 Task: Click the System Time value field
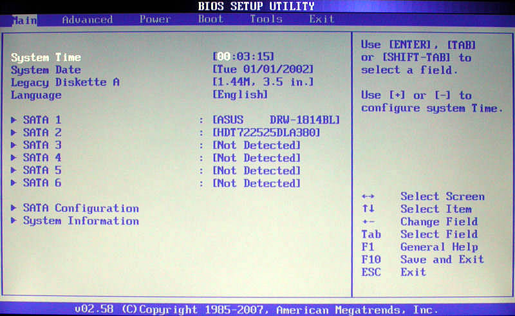click(243, 57)
